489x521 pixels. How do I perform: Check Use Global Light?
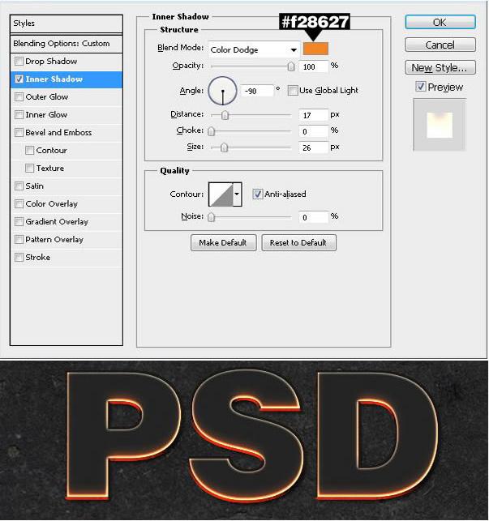(293, 91)
